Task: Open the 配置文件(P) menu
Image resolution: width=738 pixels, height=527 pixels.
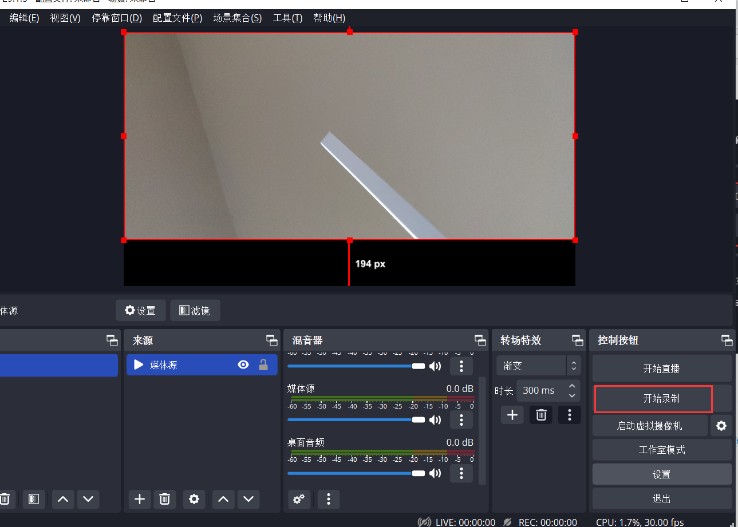Action: tap(177, 18)
